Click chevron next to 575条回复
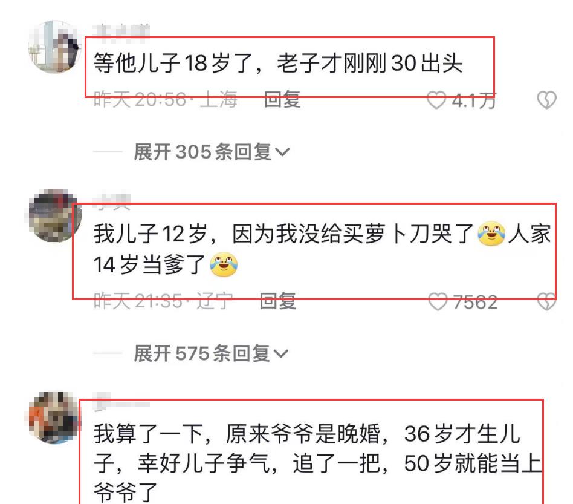The image size is (573, 504). click(x=280, y=354)
